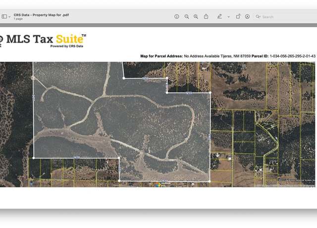Open the Share menu

[x=206, y=16]
